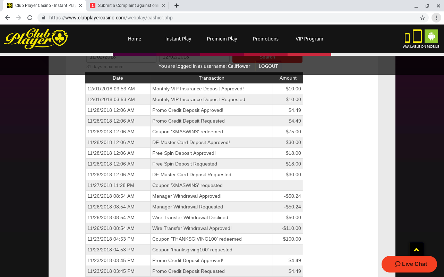The width and height of the screenshot is (444, 277).
Task: Click '31 days maximum' note text
Action: (105, 66)
